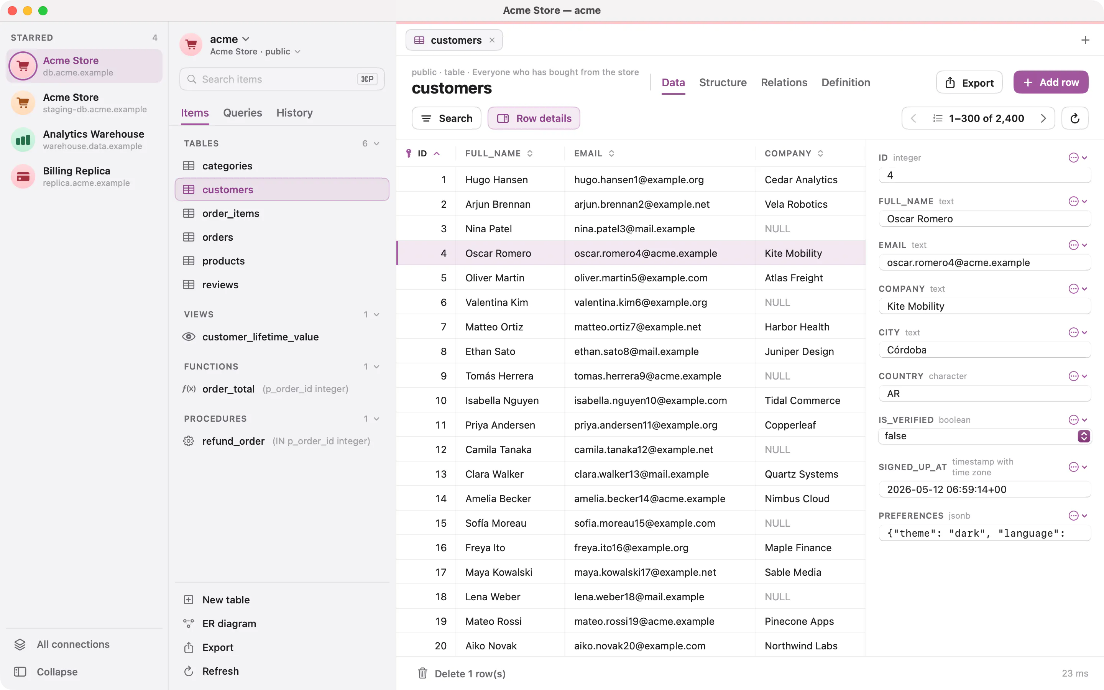The image size is (1104, 690).
Task: Switch to the Definition tab
Action: click(x=845, y=82)
